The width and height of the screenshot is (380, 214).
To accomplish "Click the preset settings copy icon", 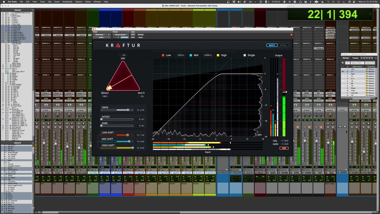I will (118, 37).
